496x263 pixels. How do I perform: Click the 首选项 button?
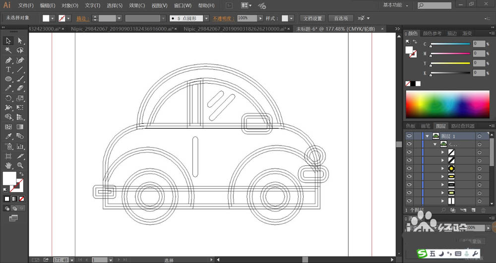point(341,18)
